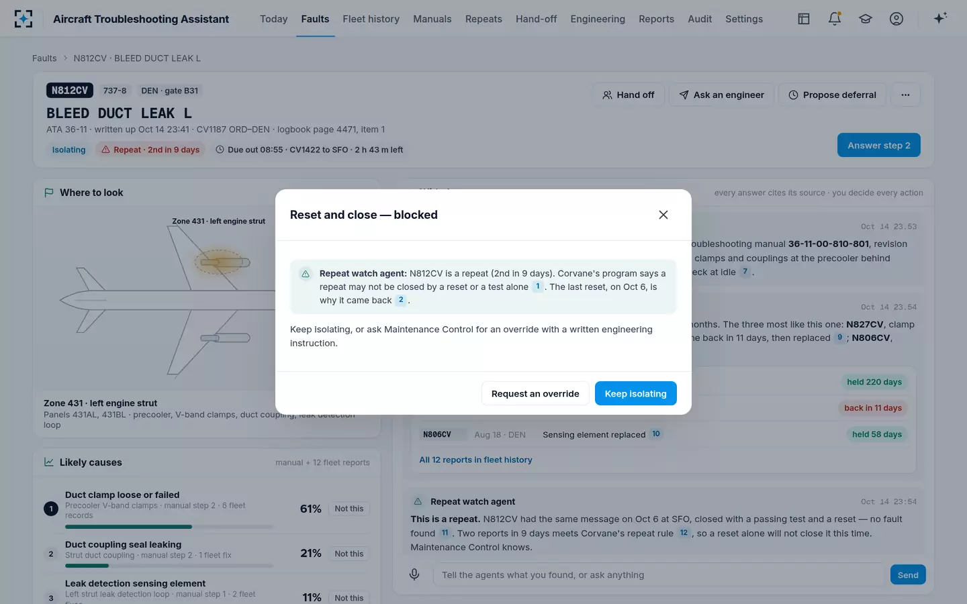Click the Answer step 2 button
Viewport: 967px width, 604px height.
[879, 145]
